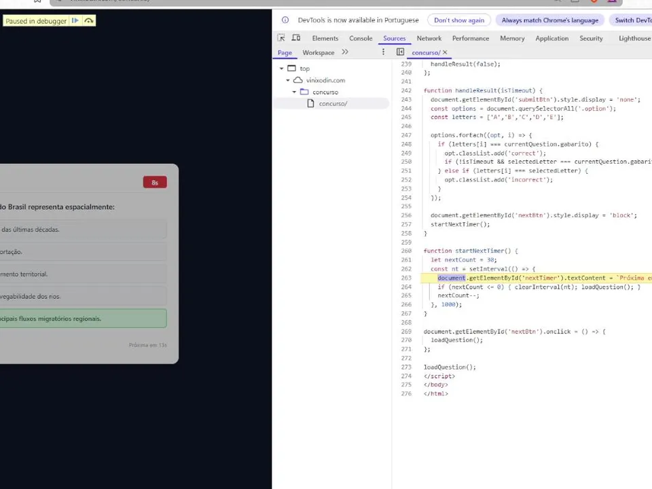Show more navigator tabs chevron
Viewport: 652px width, 489px height.
(345, 52)
